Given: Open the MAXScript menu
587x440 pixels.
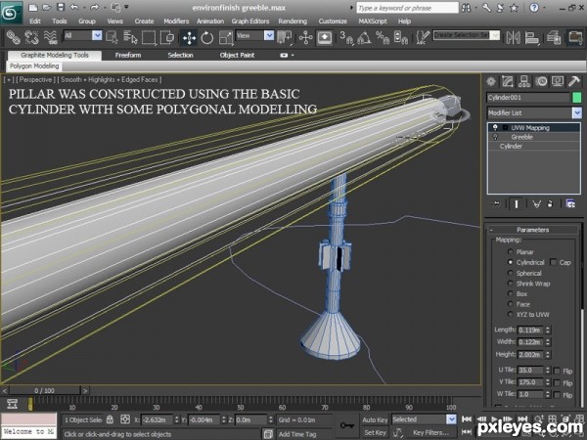Looking at the screenshot, I should (x=373, y=22).
